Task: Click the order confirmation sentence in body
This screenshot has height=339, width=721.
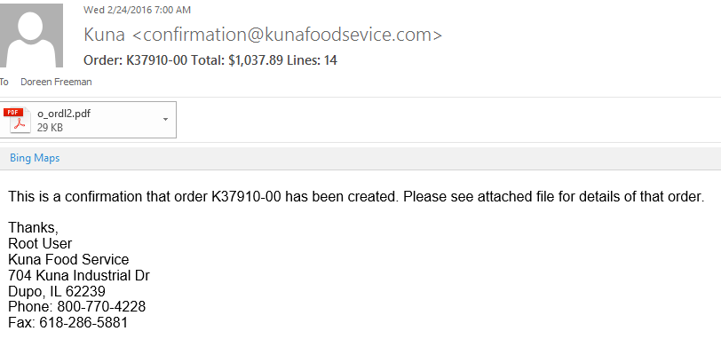Action: pyautogui.click(x=356, y=197)
